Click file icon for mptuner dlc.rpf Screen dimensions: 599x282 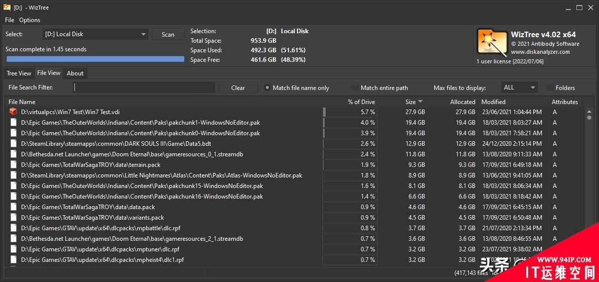[14, 249]
